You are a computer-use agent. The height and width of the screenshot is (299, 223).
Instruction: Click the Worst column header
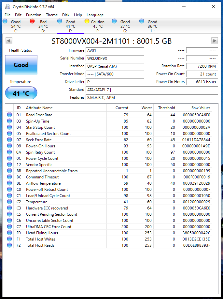click(142, 108)
